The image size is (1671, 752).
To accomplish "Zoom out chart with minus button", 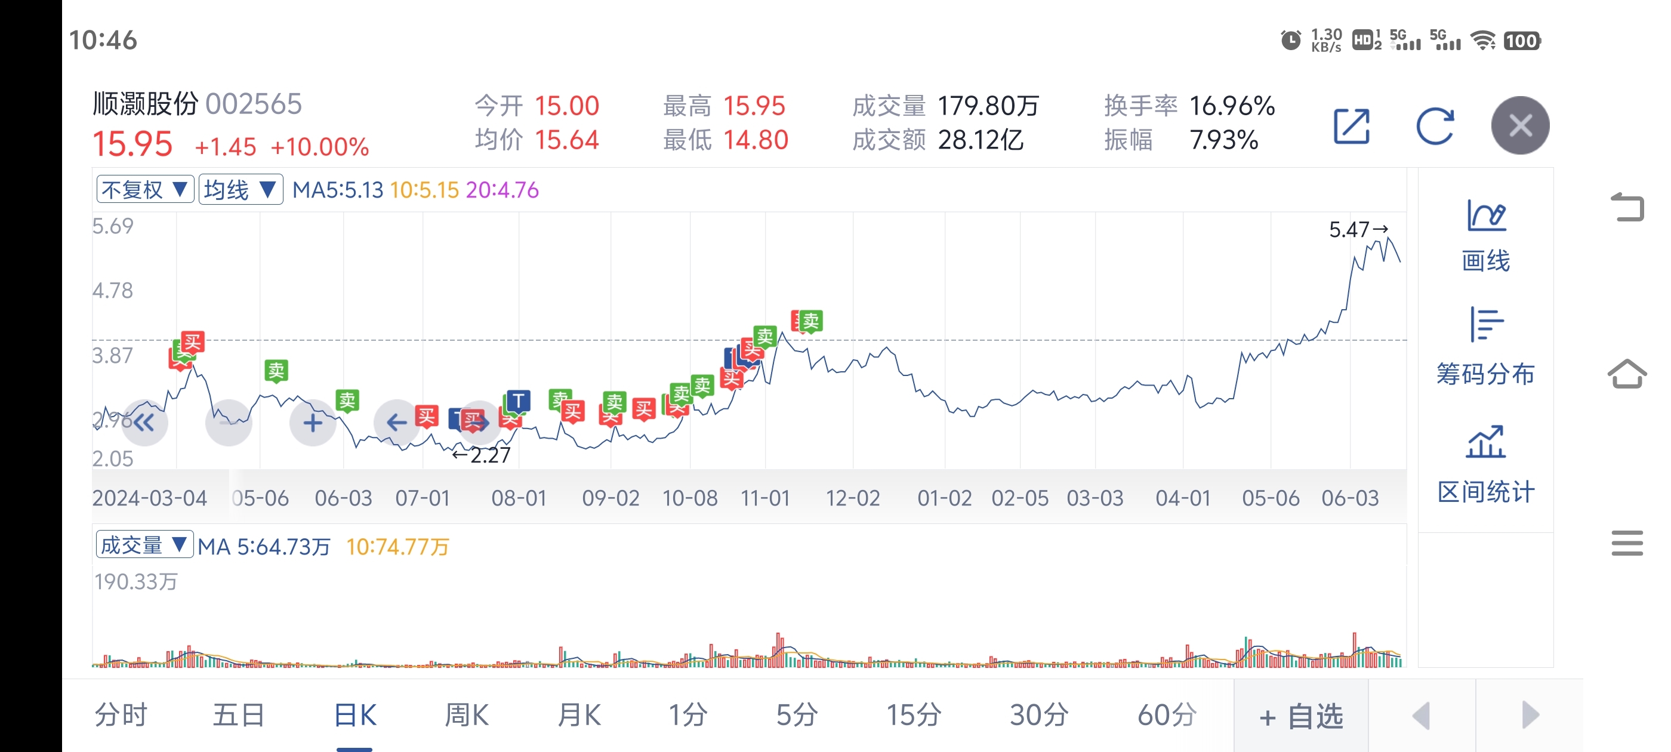I will [229, 423].
